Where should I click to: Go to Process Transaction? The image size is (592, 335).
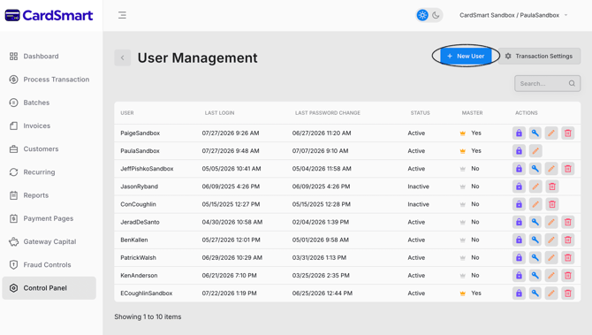point(49,80)
